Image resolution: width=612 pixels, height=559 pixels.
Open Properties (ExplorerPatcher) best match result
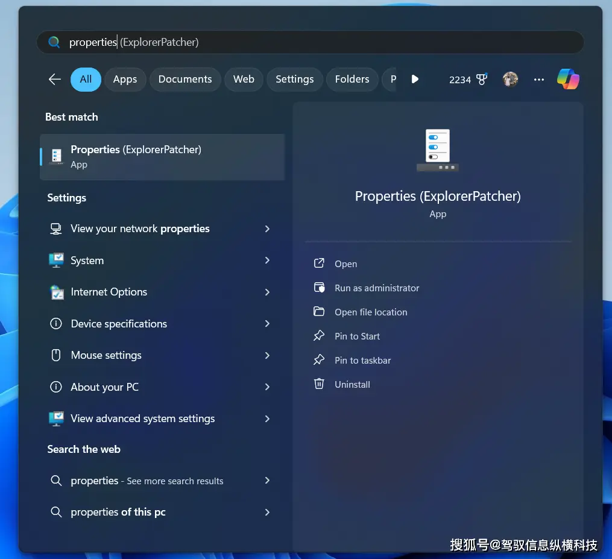(x=162, y=157)
